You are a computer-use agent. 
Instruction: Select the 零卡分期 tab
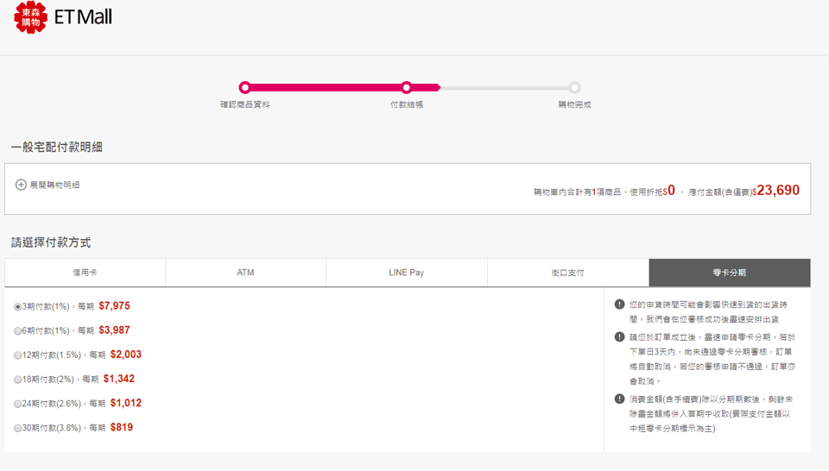coord(729,273)
